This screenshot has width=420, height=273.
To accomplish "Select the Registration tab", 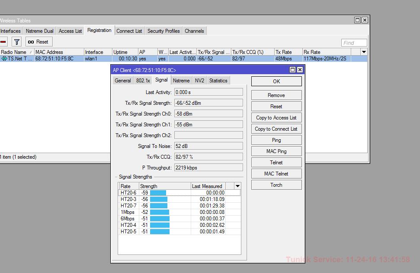I will 99,30.
